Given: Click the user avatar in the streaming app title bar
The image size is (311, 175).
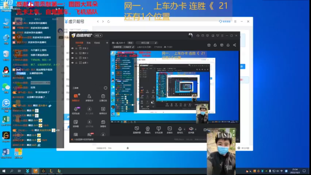Looking at the screenshot, I should 190,35.
